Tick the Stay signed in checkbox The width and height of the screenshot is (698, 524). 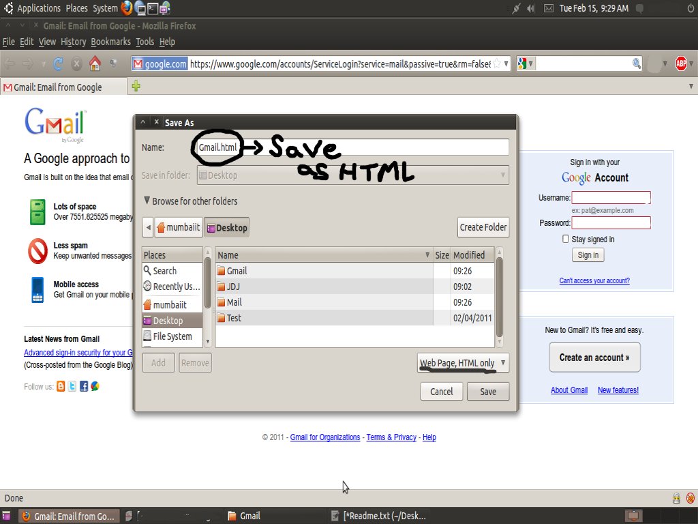click(565, 239)
